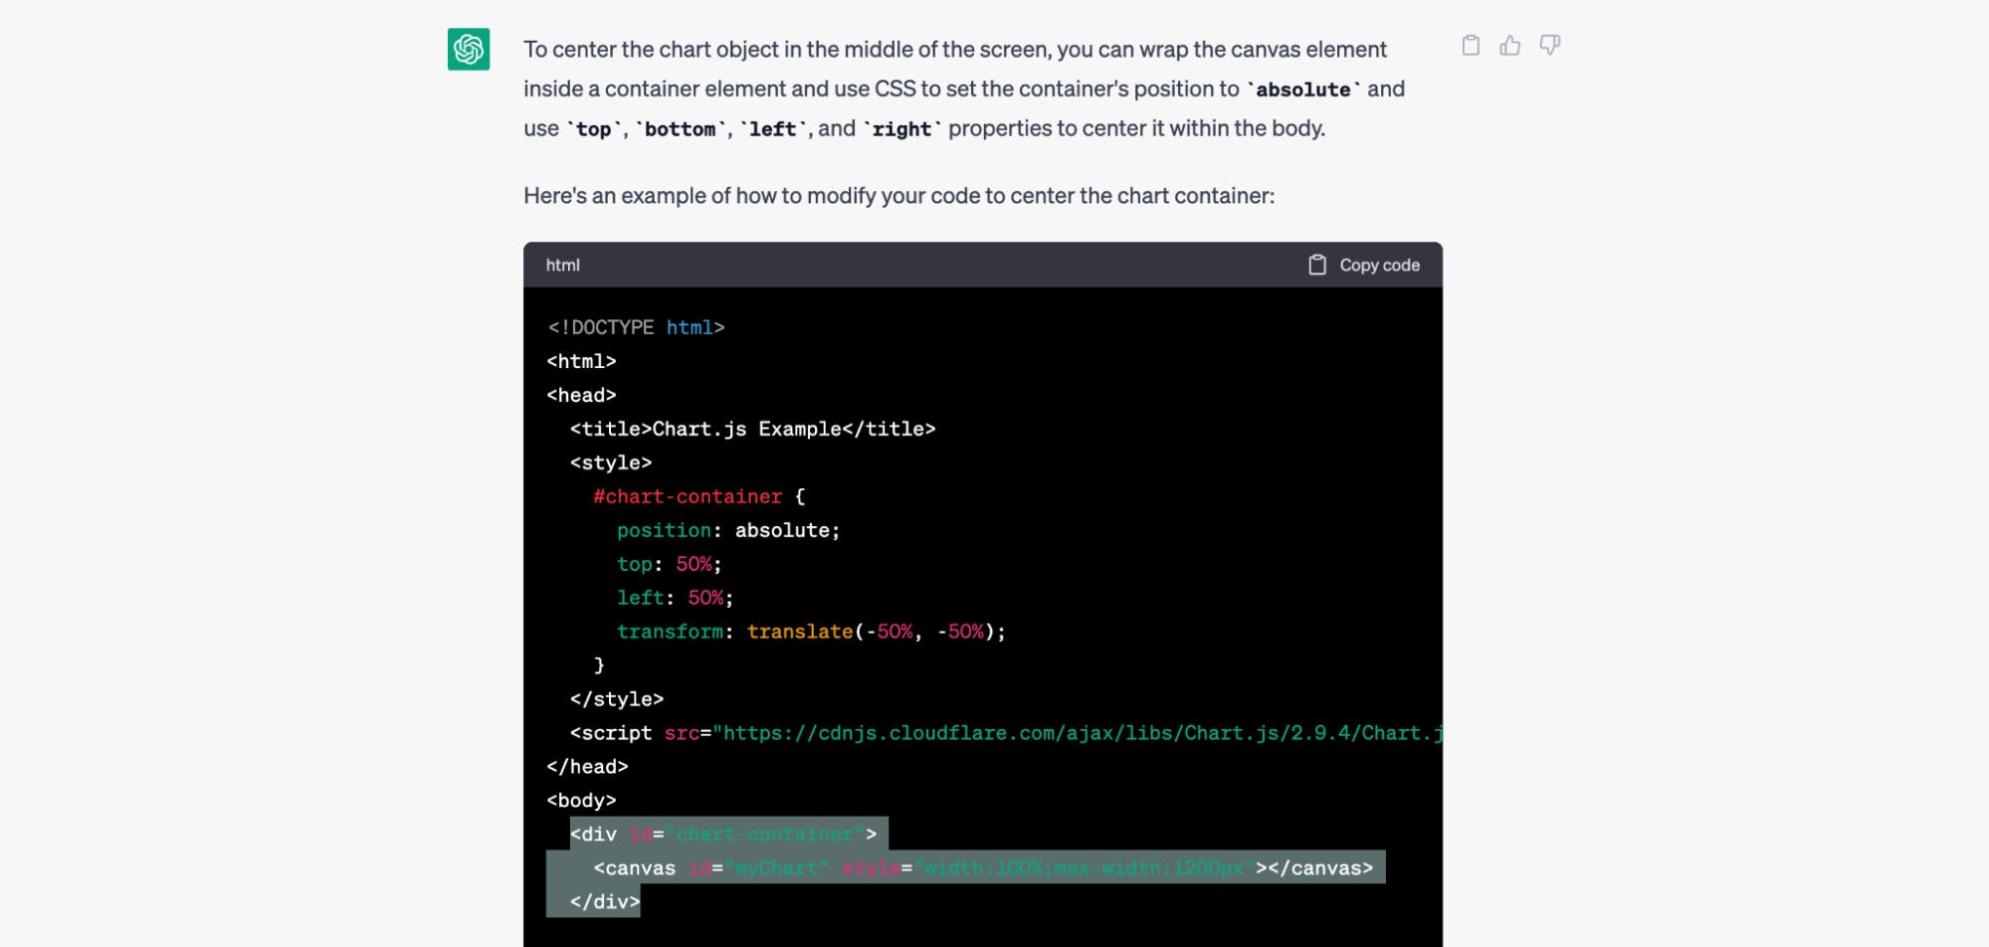Click the html language label
This screenshot has height=947, width=1989.
562,265
